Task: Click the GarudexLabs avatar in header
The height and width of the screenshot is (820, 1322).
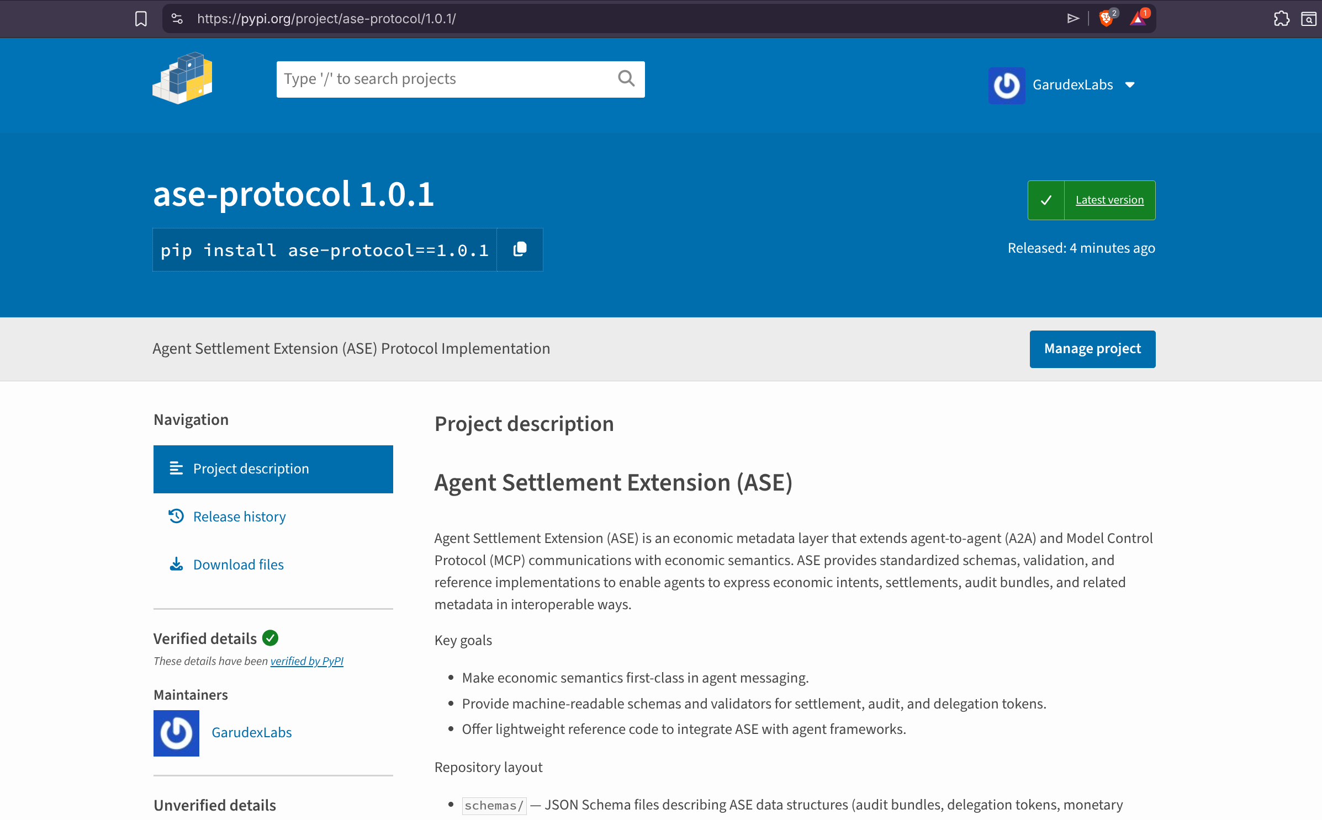Action: click(1006, 85)
